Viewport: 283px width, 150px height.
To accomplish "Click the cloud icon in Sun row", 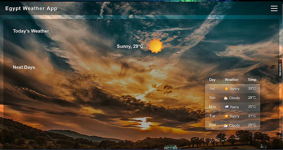I will click(x=226, y=98).
